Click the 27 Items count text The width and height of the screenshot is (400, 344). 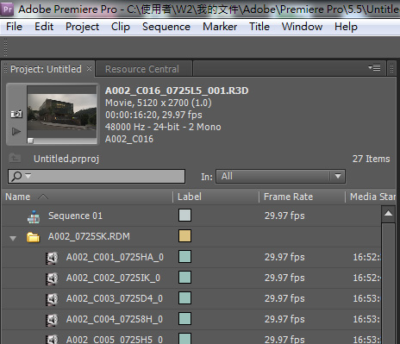pos(372,159)
